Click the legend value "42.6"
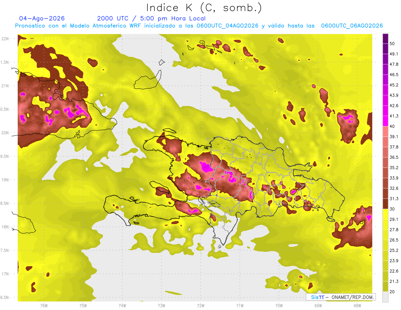This screenshot has height=310, width=401. click(x=394, y=106)
